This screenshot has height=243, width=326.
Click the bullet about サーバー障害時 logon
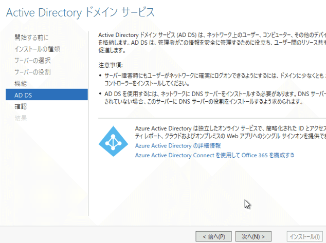click(214, 79)
